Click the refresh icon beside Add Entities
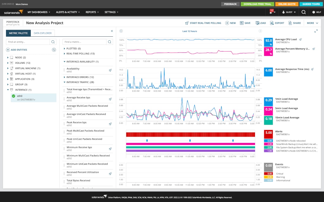The width and height of the screenshot is (324, 202). [x=54, y=50]
